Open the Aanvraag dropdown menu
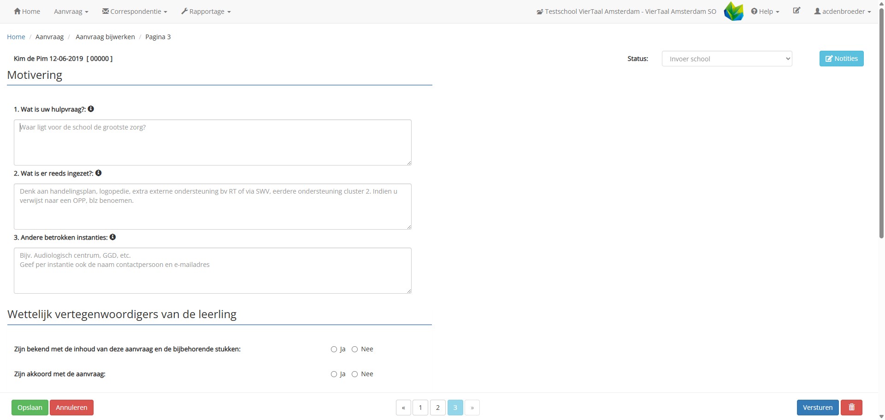The height and width of the screenshot is (420, 885). [x=71, y=12]
